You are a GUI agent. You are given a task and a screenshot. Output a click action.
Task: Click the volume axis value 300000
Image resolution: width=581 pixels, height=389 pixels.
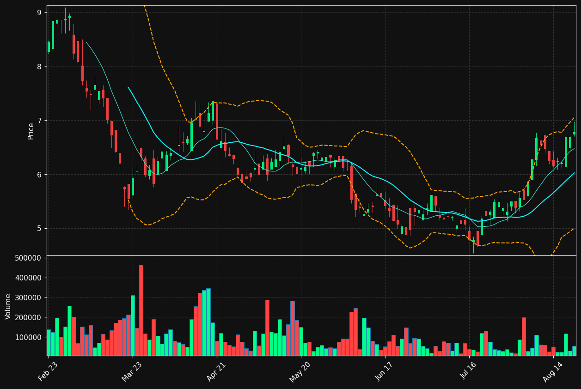(x=28, y=298)
